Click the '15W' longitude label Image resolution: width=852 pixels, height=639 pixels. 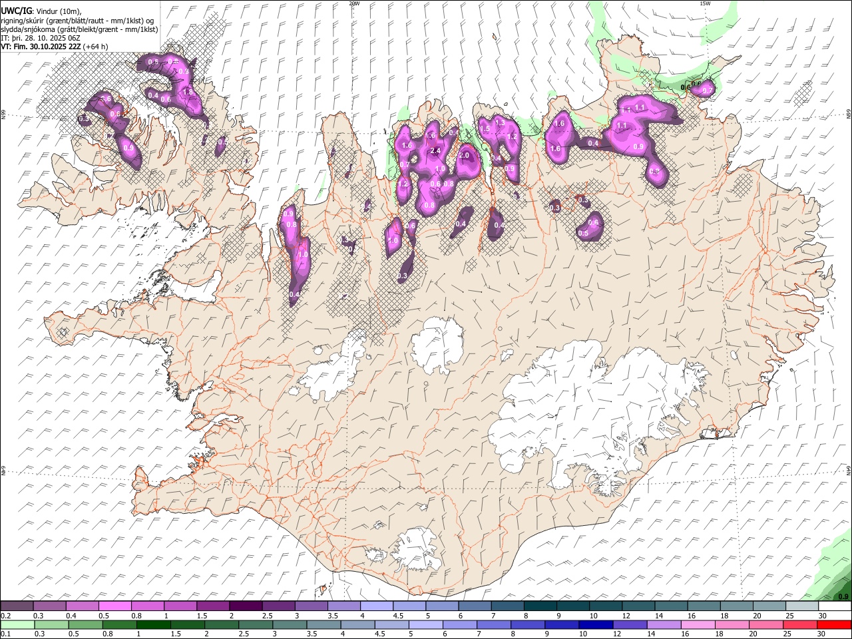click(705, 3)
